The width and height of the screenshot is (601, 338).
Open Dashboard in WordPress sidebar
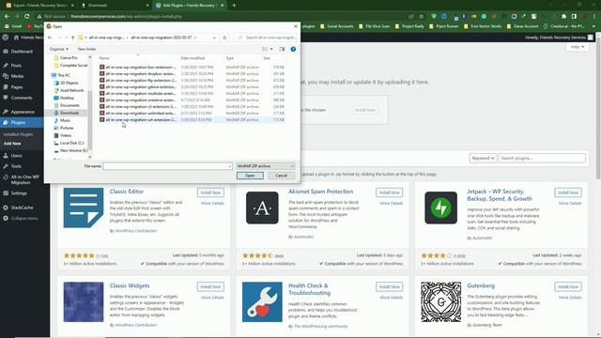[22, 52]
